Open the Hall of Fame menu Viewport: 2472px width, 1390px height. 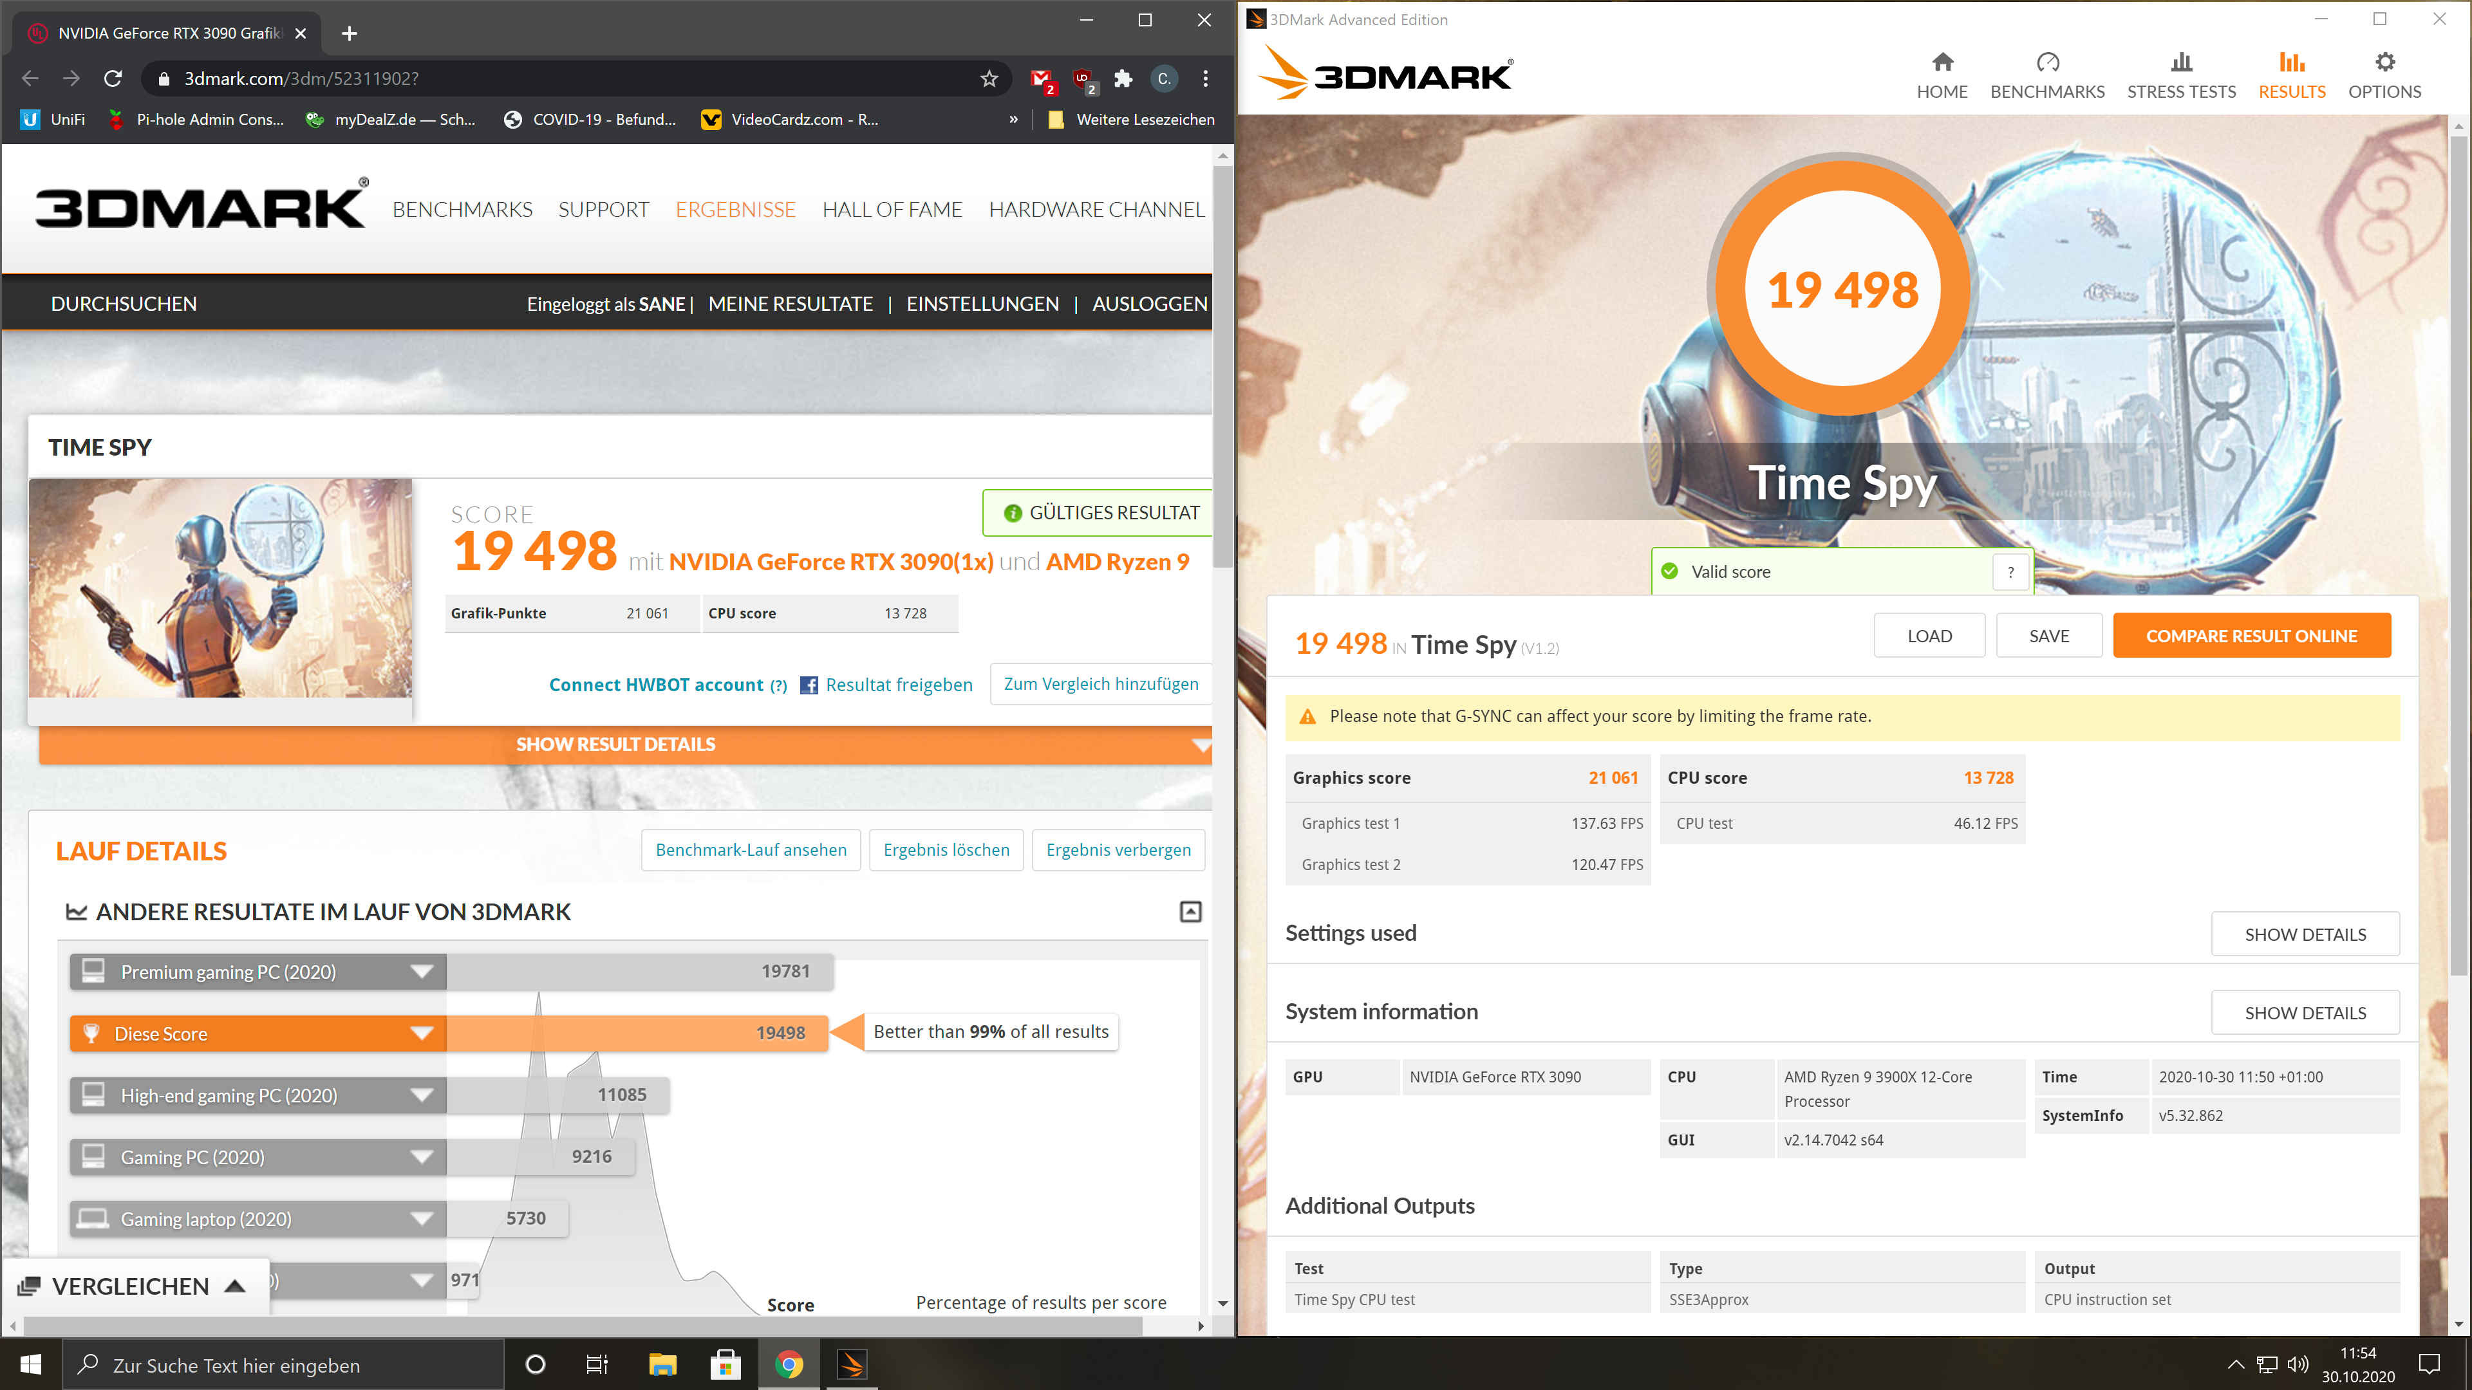point(892,209)
